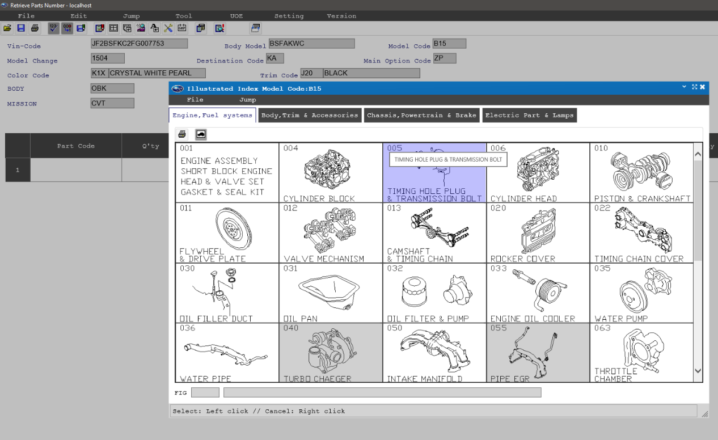
Task: Select figure 055 Pipe EGR
Action: pyautogui.click(x=538, y=352)
